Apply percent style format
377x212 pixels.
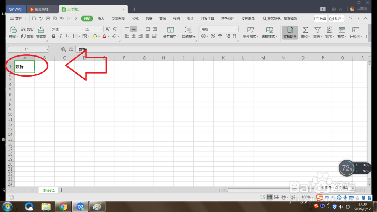click(x=213, y=36)
